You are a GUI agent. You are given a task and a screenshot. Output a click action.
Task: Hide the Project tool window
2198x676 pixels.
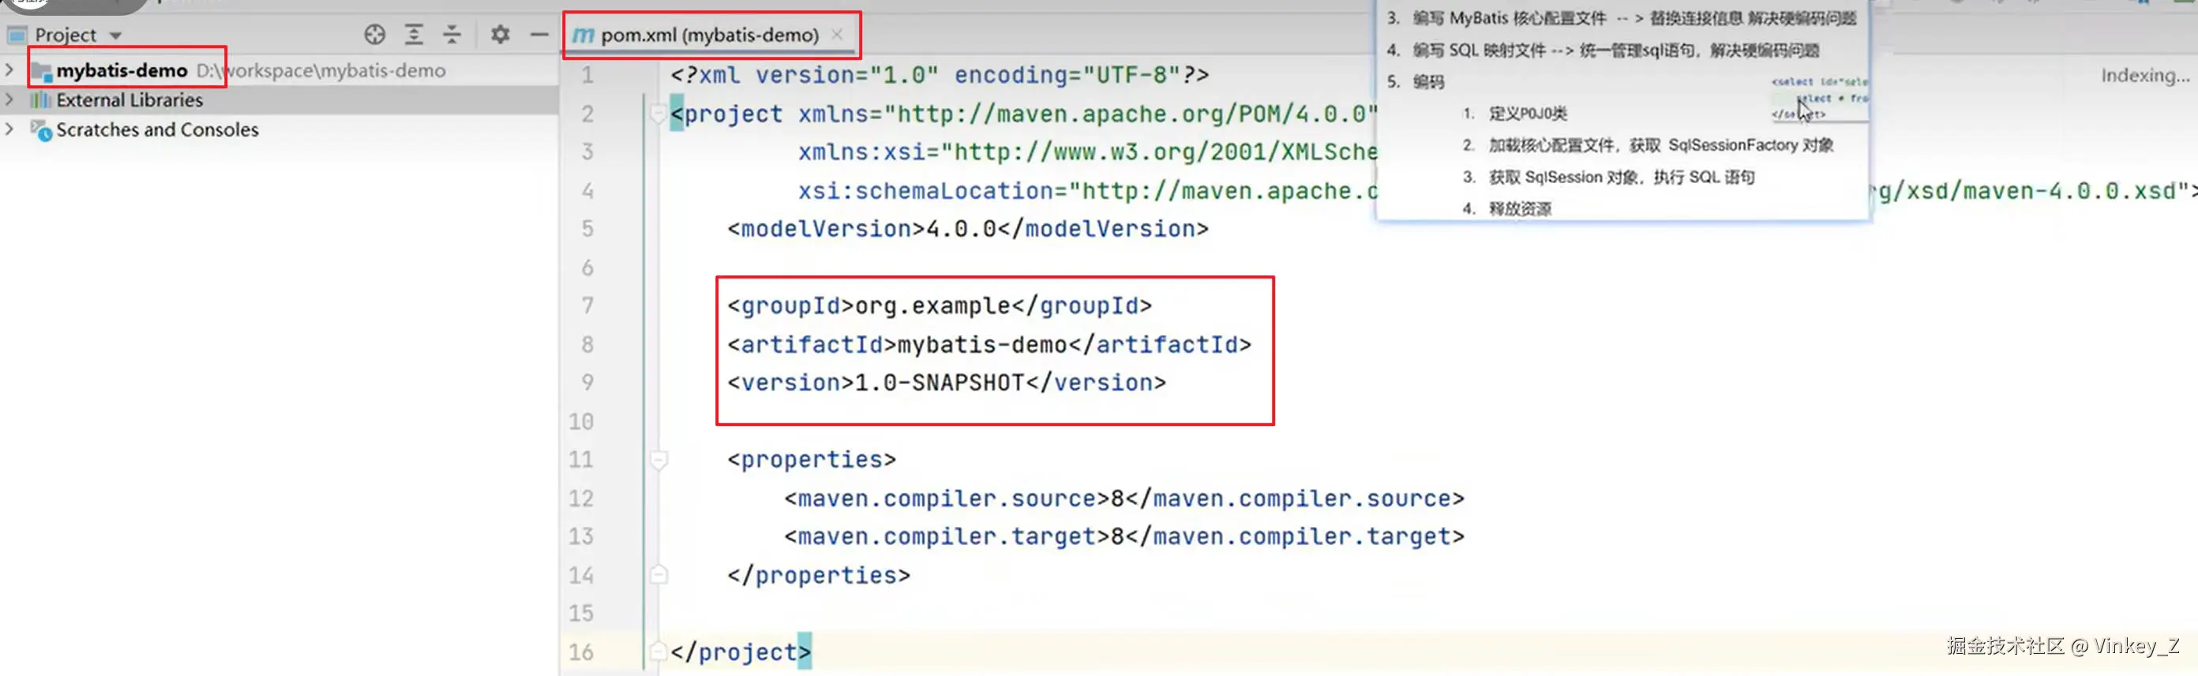pyautogui.click(x=539, y=35)
